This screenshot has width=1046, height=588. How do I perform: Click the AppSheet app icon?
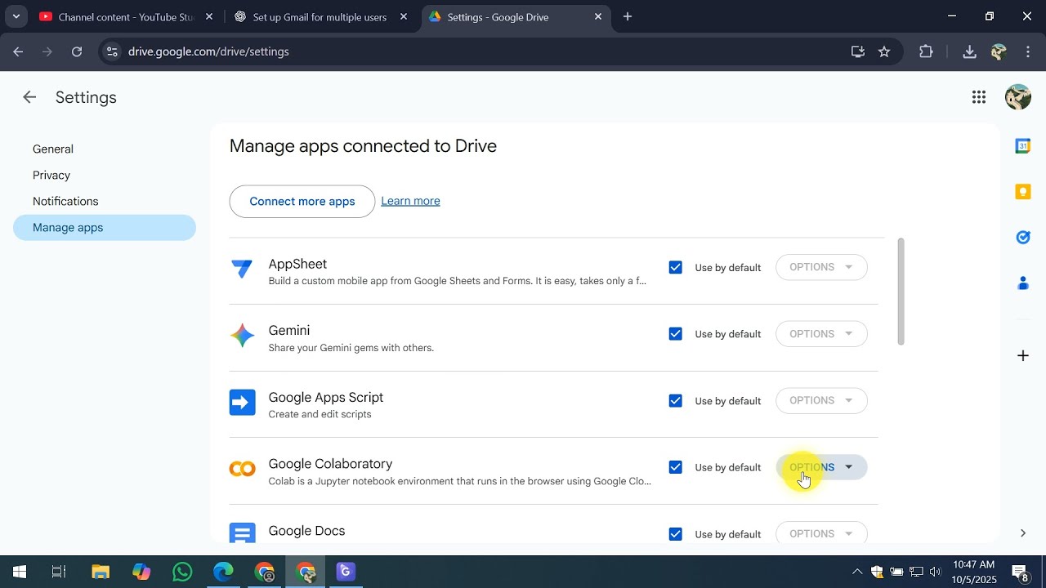tap(242, 269)
